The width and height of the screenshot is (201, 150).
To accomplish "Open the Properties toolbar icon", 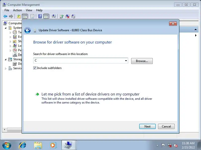I will click(x=32, y=16).
